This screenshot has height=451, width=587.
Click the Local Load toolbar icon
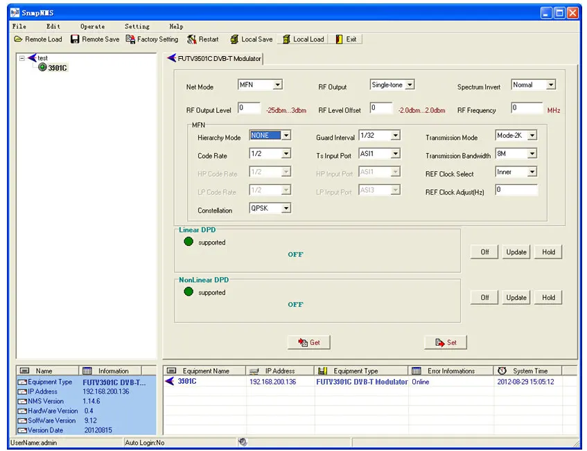tap(286, 39)
